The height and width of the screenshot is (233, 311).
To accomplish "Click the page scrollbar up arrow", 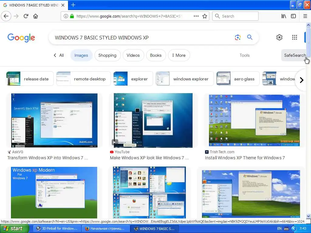I will tap(308, 25).
